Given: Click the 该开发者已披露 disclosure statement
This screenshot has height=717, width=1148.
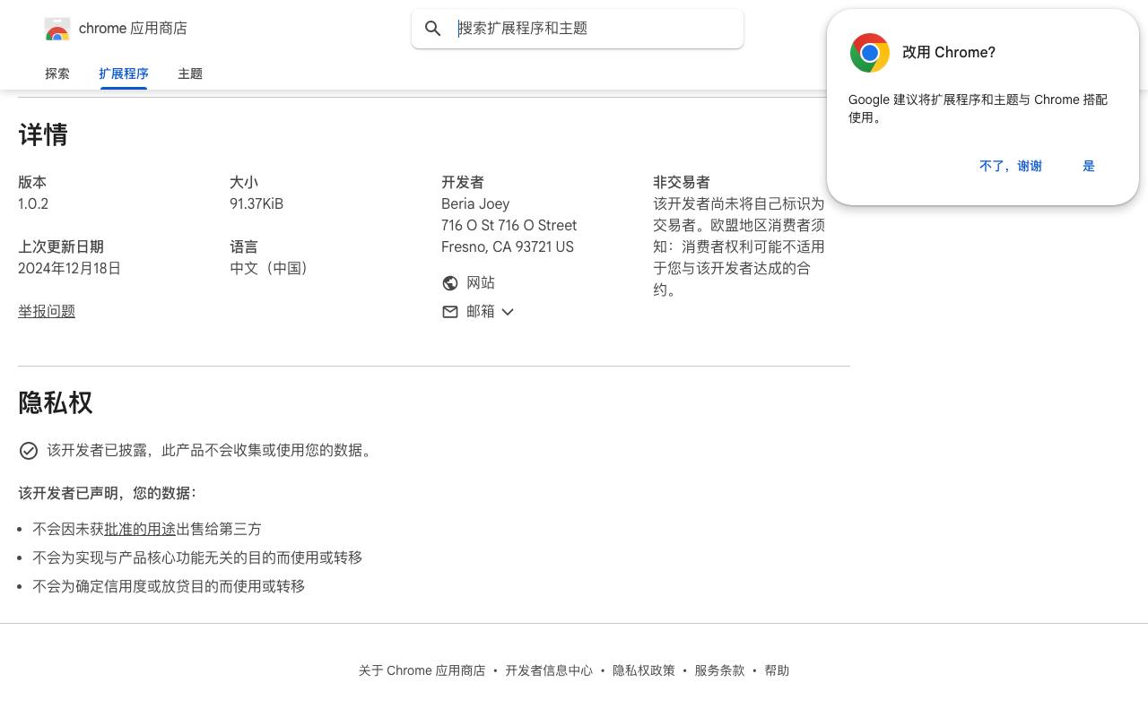Looking at the screenshot, I should [x=212, y=451].
